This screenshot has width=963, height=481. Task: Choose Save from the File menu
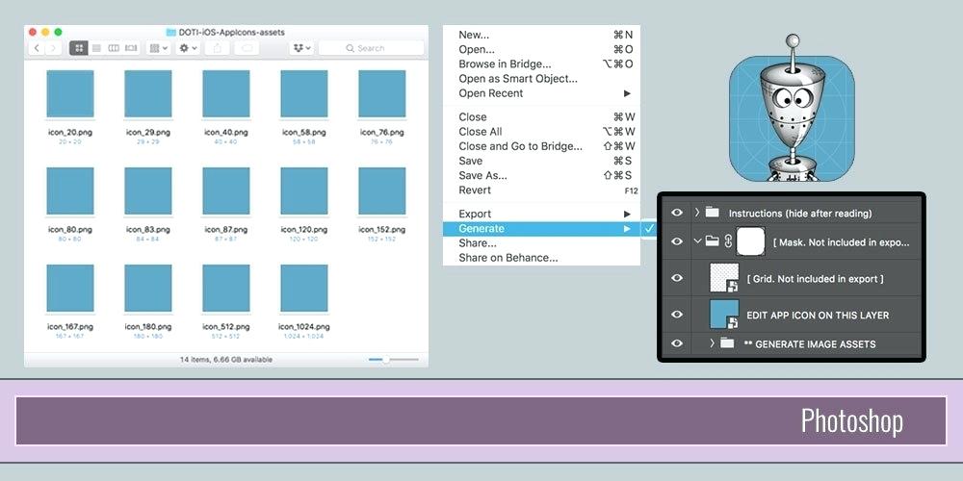pos(541,162)
